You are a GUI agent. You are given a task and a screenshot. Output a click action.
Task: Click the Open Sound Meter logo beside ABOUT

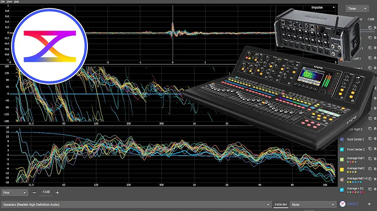tap(342, 204)
